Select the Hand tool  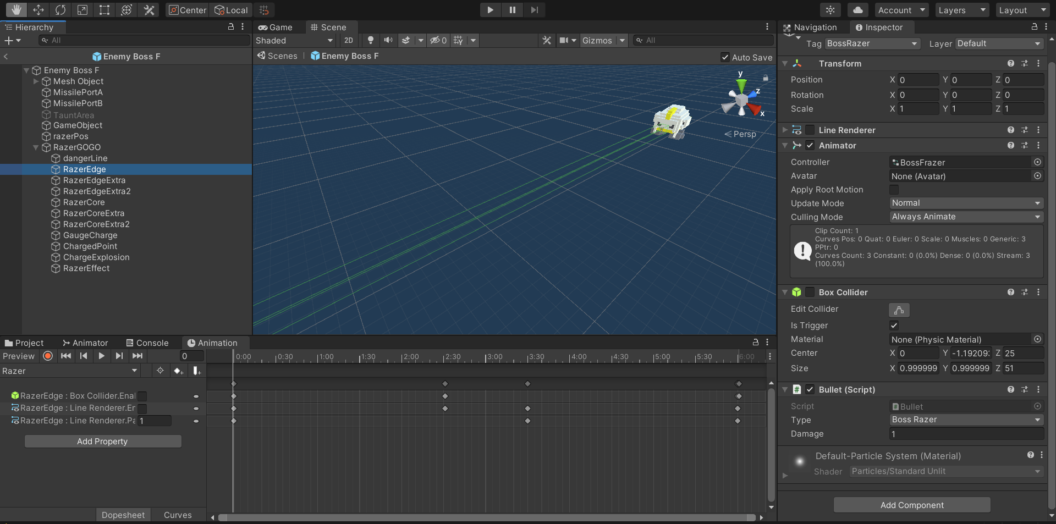pos(16,10)
